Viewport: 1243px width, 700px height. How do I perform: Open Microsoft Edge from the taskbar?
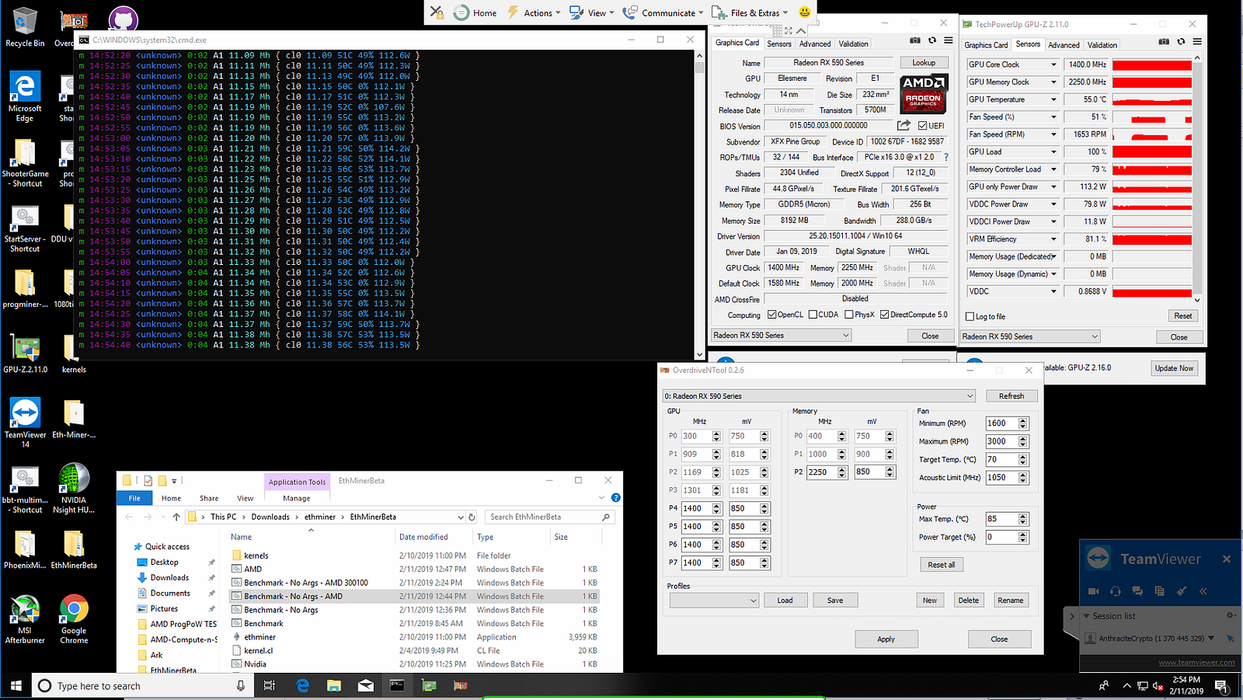(302, 685)
